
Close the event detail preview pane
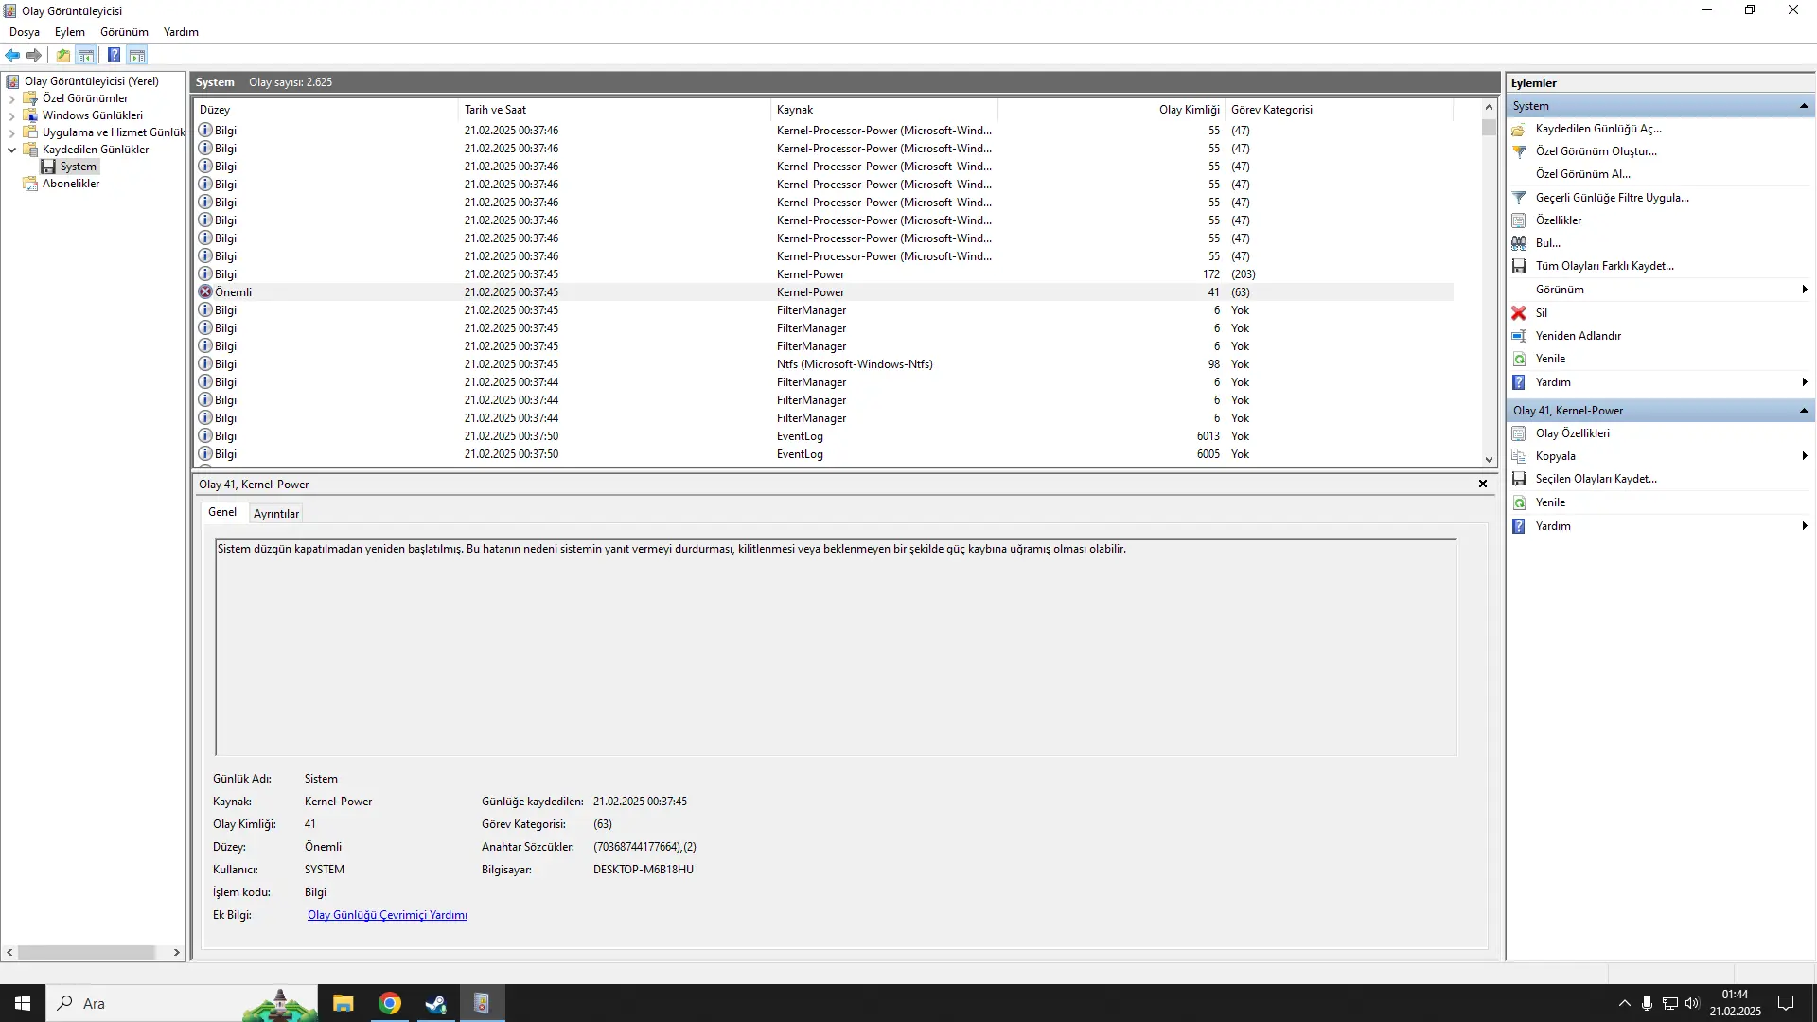coord(1483,484)
